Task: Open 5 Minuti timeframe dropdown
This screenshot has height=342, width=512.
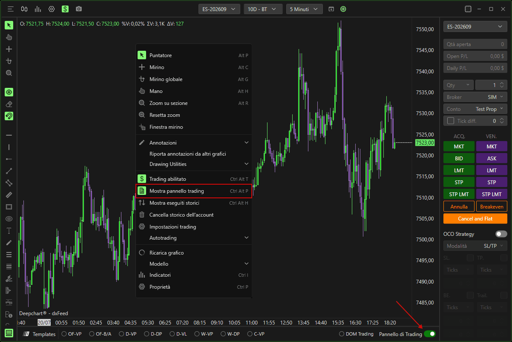Action: click(x=304, y=9)
